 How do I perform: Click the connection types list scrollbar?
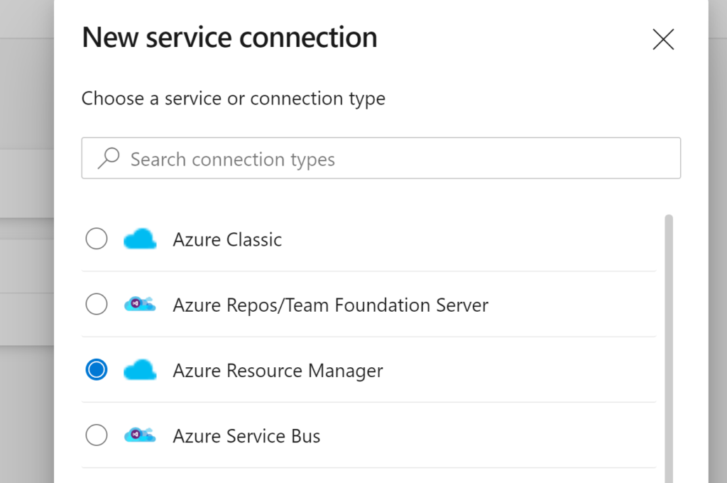(x=669, y=349)
